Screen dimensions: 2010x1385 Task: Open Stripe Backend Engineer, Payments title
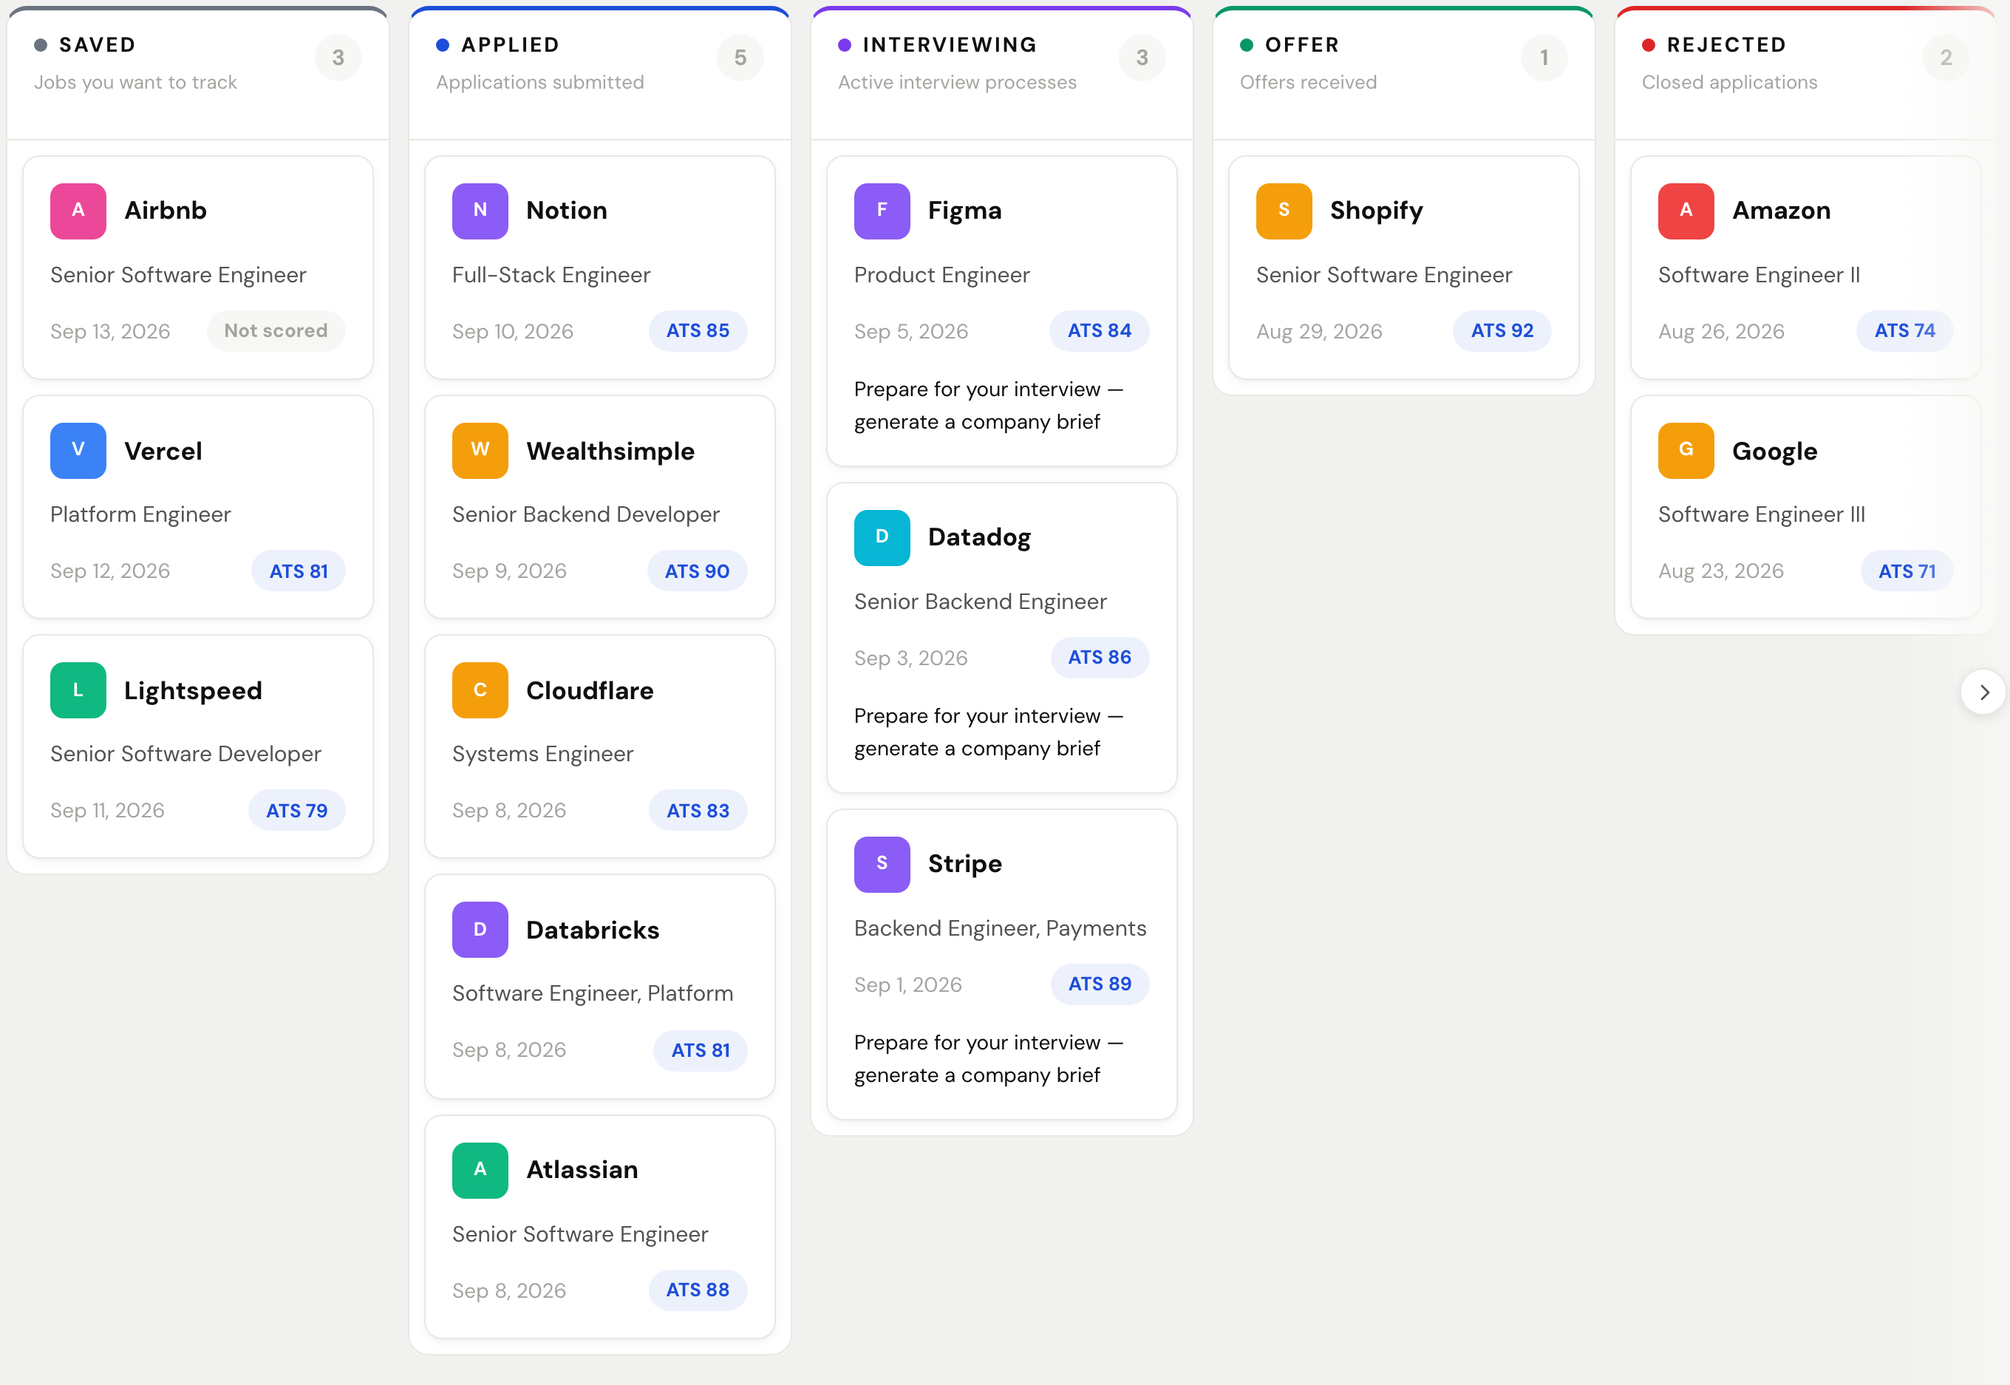[x=999, y=928]
